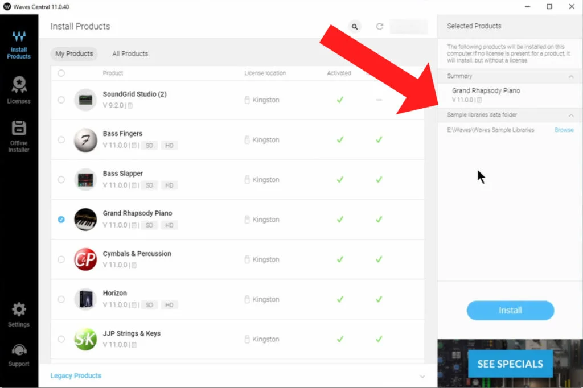The image size is (583, 388).
Task: Click the Kingston license location for Horizon
Action: [x=262, y=299]
